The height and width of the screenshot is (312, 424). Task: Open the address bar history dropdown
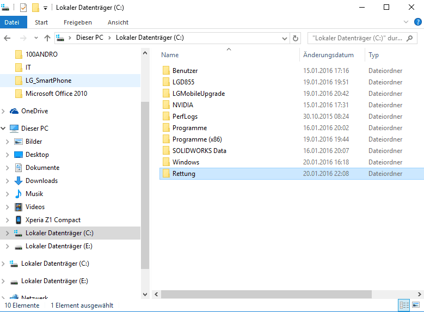285,39
